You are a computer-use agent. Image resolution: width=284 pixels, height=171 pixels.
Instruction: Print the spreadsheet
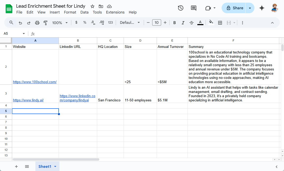(x=37, y=23)
